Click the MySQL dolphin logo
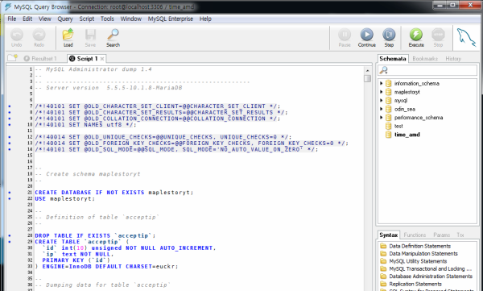The height and width of the screenshot is (291, 483). tap(466, 37)
